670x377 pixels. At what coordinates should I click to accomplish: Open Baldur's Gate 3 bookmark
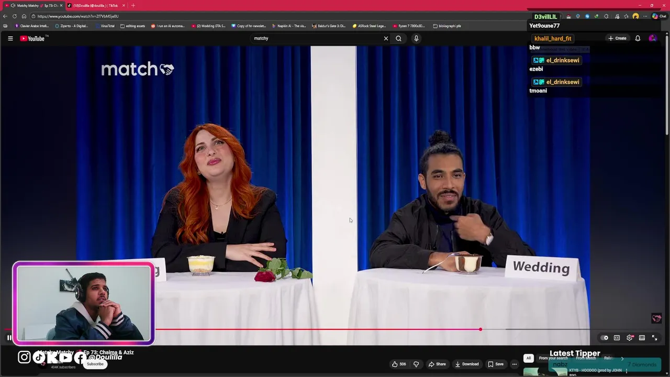[x=329, y=26]
